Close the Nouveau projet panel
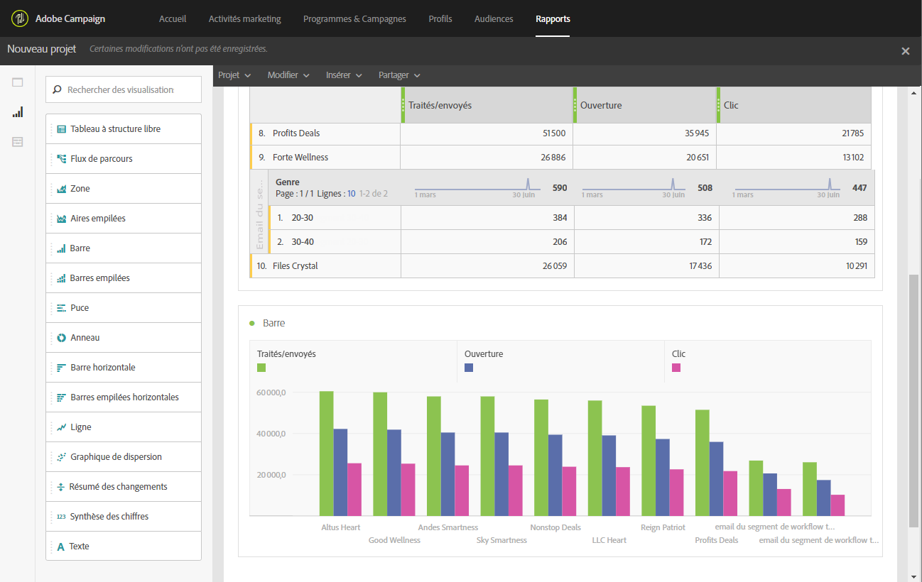The image size is (922, 582). (x=905, y=51)
